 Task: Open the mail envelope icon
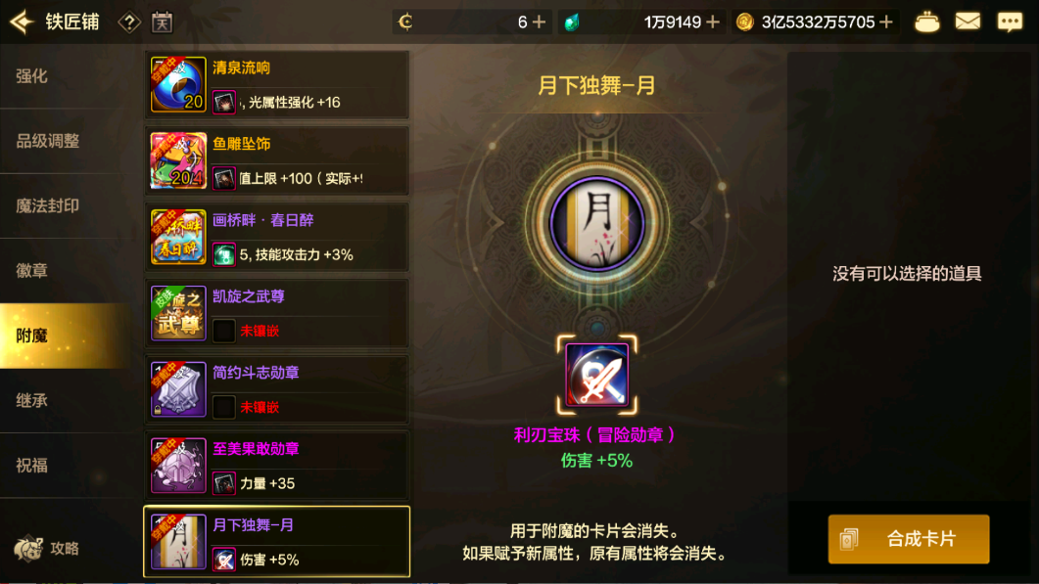click(968, 22)
